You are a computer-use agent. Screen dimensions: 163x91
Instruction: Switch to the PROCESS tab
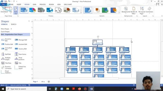click(x=43, y=5)
